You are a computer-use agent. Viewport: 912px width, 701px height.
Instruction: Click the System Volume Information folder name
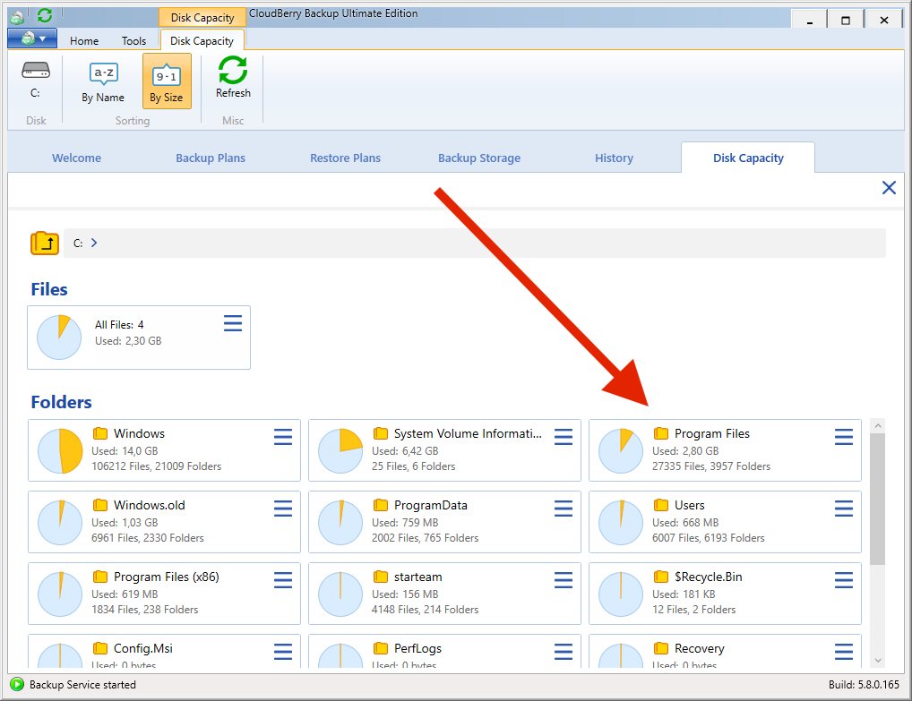468,433
